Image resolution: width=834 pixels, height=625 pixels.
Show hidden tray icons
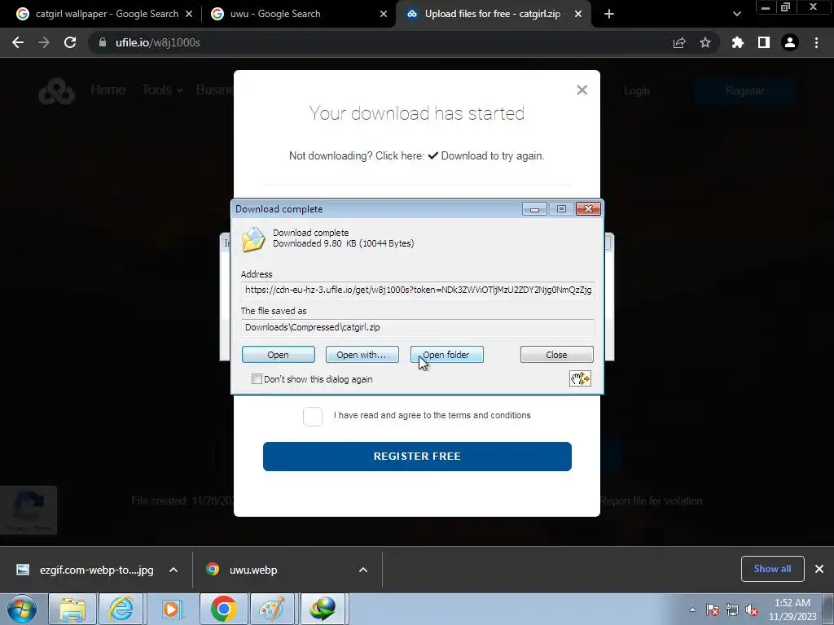(692, 610)
